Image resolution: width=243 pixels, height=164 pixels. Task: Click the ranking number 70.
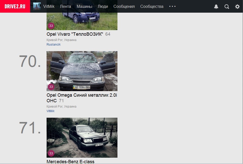tap(30, 61)
